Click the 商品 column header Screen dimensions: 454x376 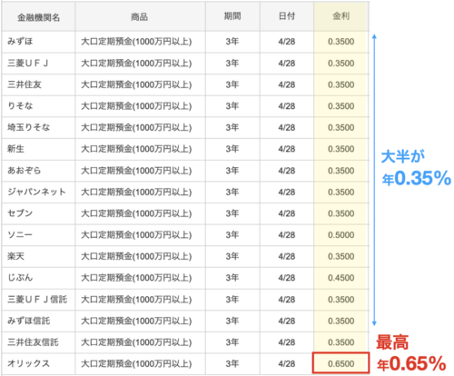tap(140, 16)
